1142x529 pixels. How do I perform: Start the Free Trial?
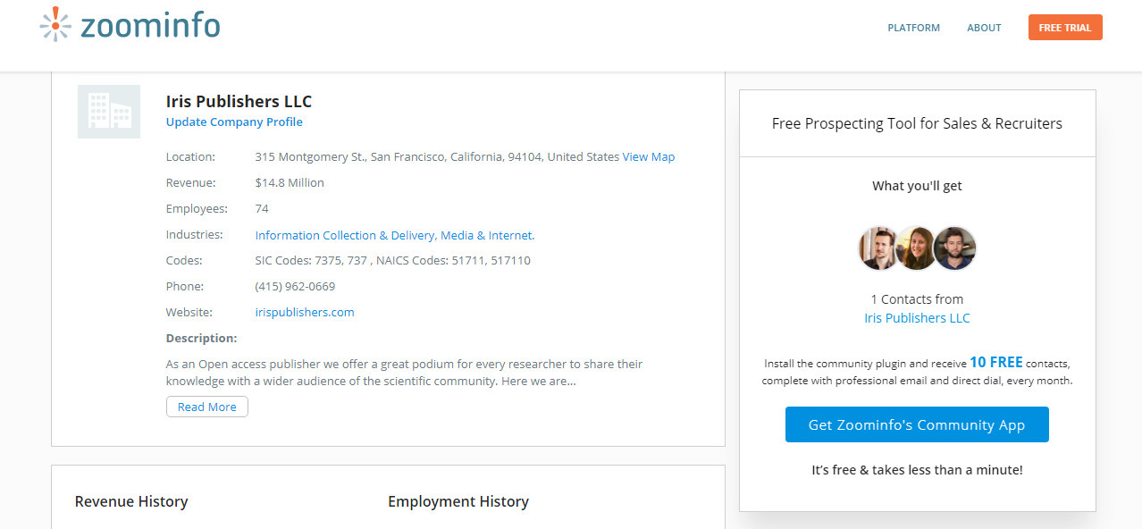1065,28
